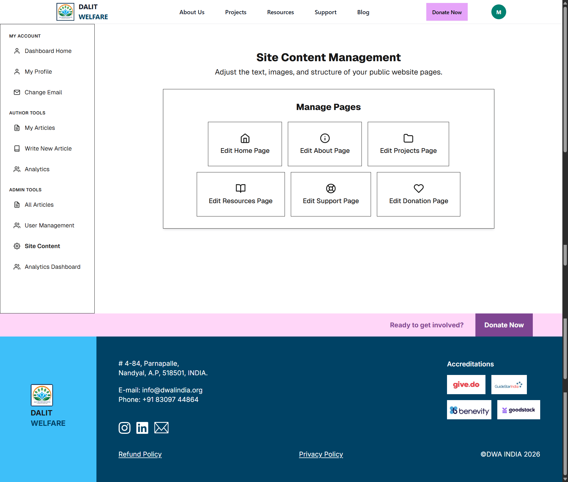Open the M profile avatar menu
The image size is (568, 482).
(x=498, y=12)
